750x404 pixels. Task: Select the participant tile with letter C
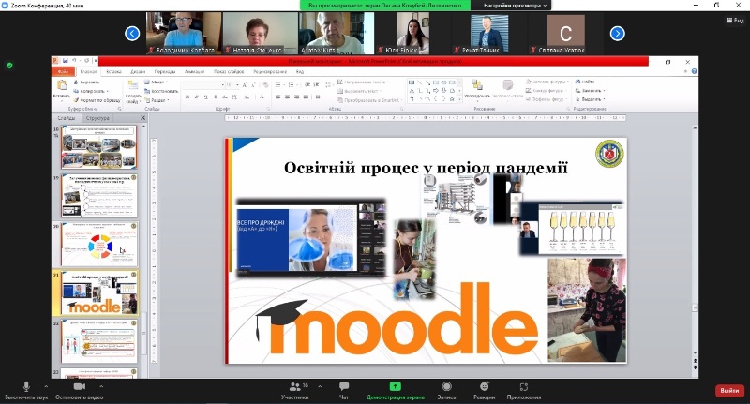[x=566, y=33]
